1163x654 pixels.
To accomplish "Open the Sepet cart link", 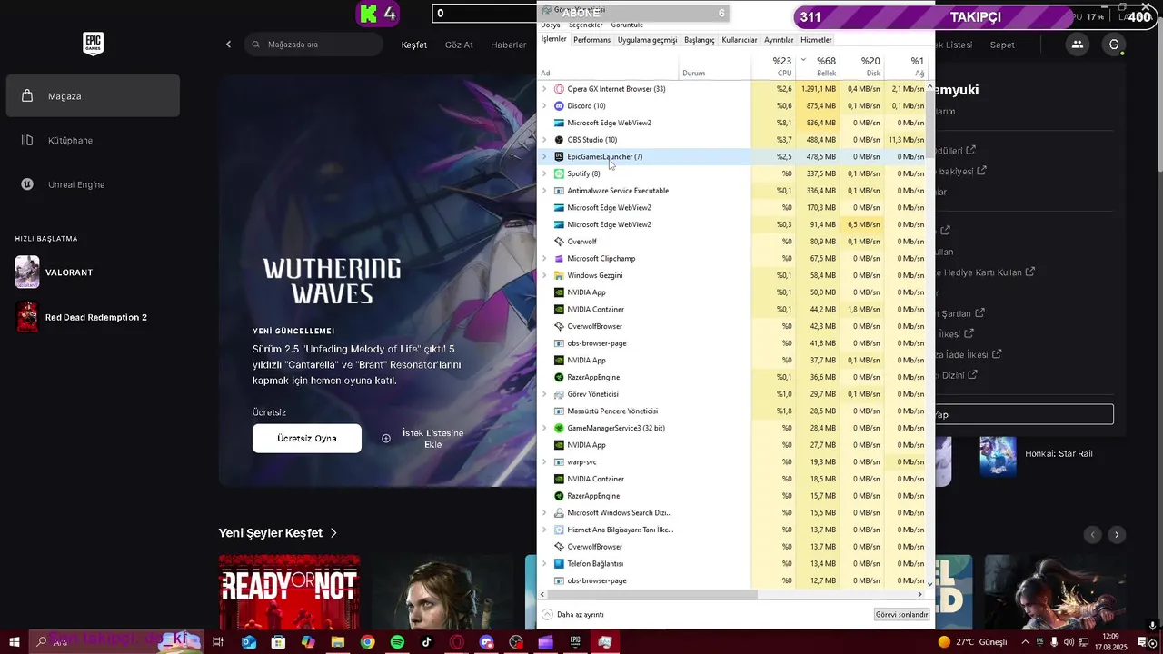I will 1002,45.
